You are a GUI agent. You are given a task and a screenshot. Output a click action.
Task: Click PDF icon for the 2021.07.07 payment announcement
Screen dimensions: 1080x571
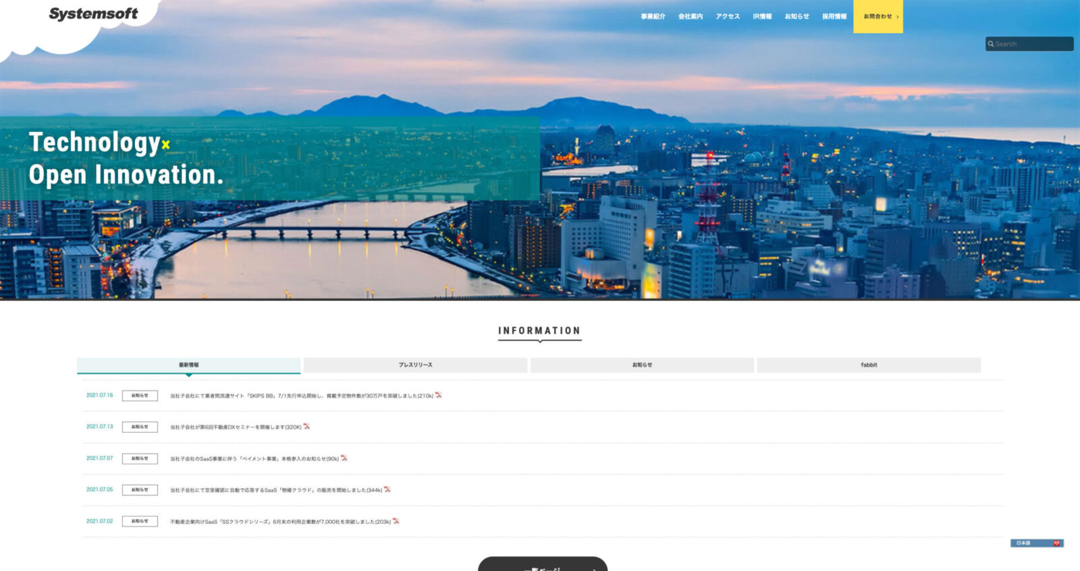click(344, 458)
